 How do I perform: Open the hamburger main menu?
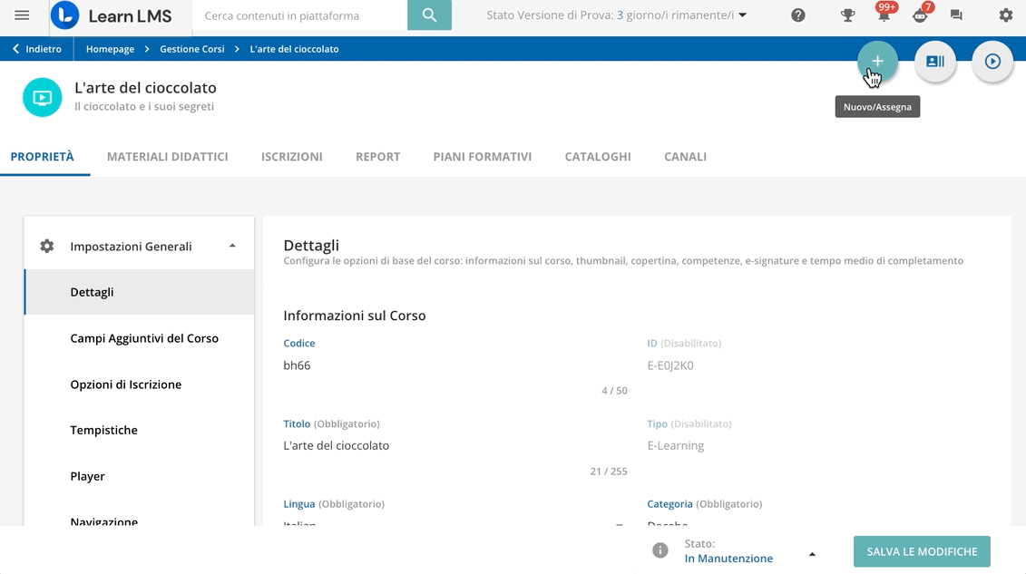22,15
